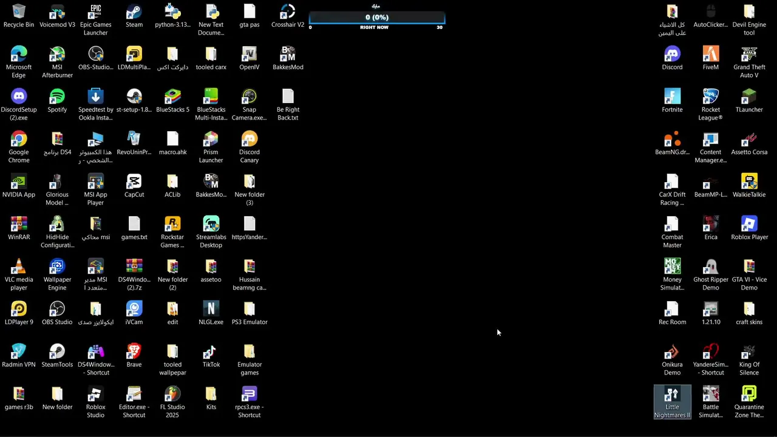
Task: Select the Roblox Studio icon
Action: (x=95, y=402)
